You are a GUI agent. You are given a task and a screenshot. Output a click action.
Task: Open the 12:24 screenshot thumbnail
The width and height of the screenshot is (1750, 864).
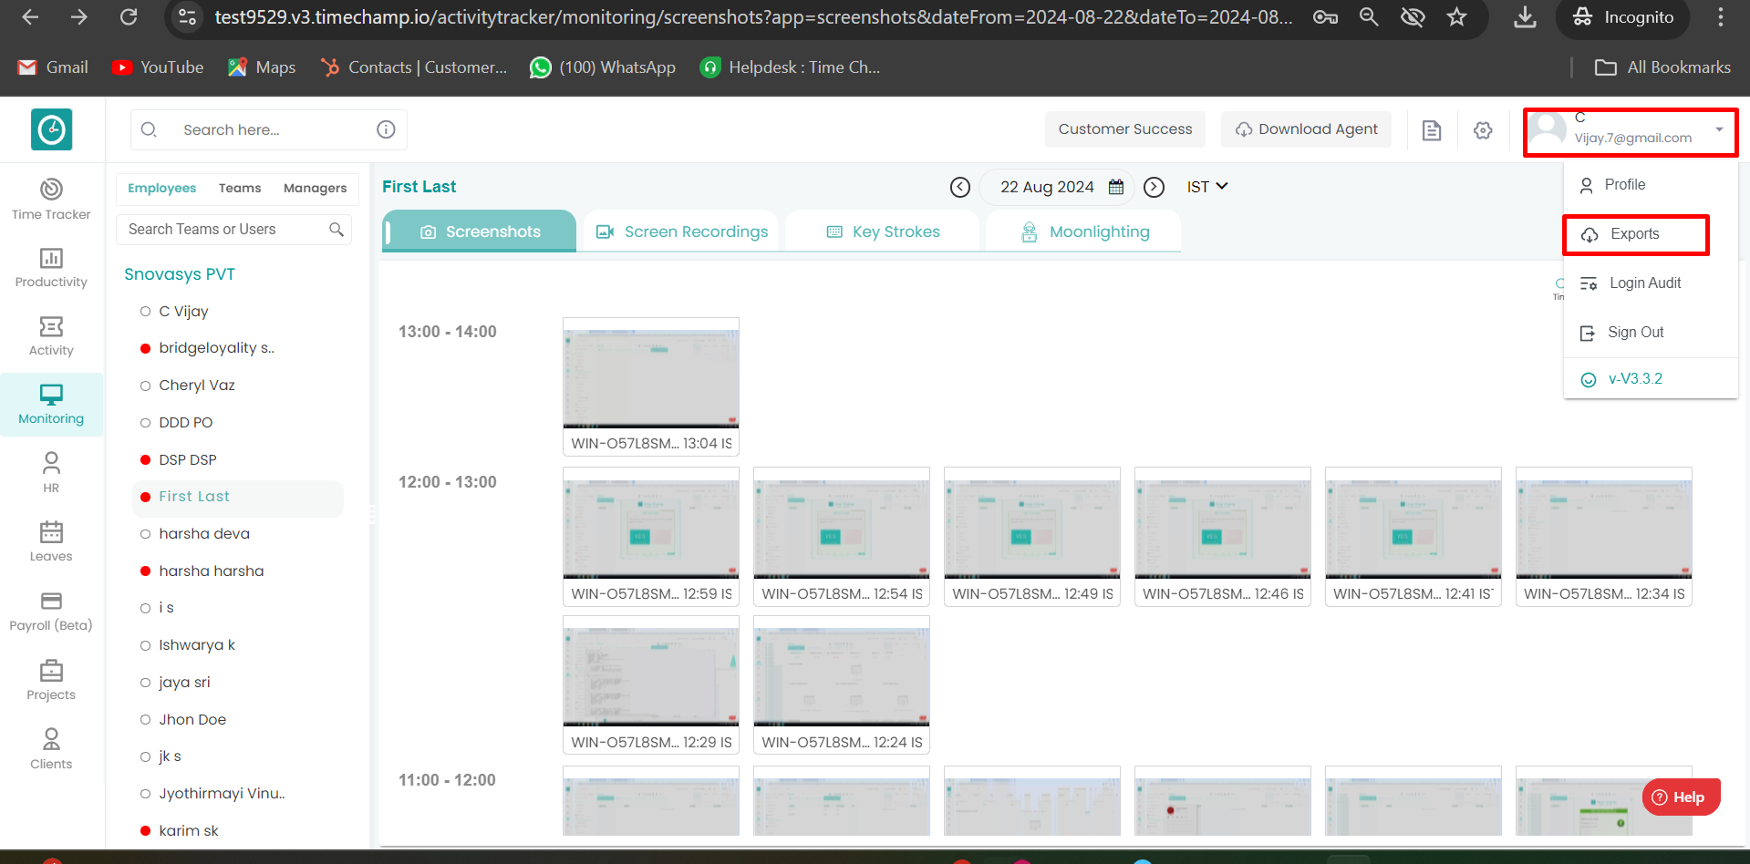pos(842,685)
